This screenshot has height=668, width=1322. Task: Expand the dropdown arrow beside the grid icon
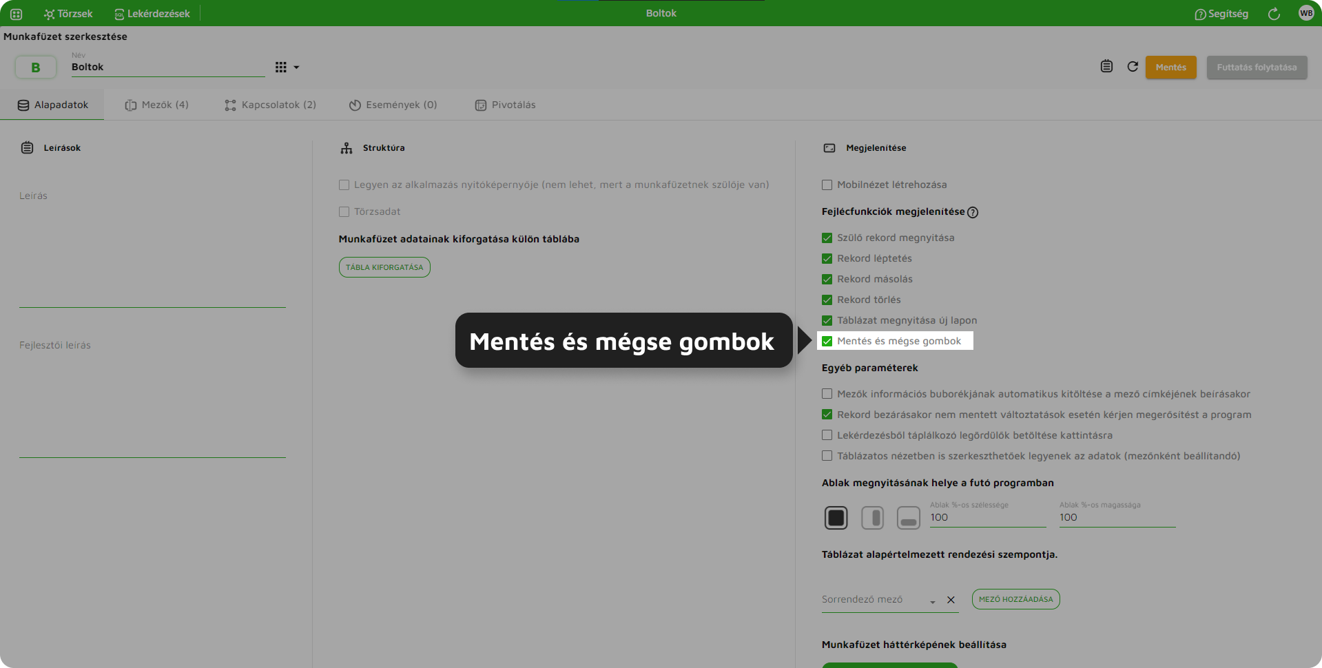(x=297, y=67)
